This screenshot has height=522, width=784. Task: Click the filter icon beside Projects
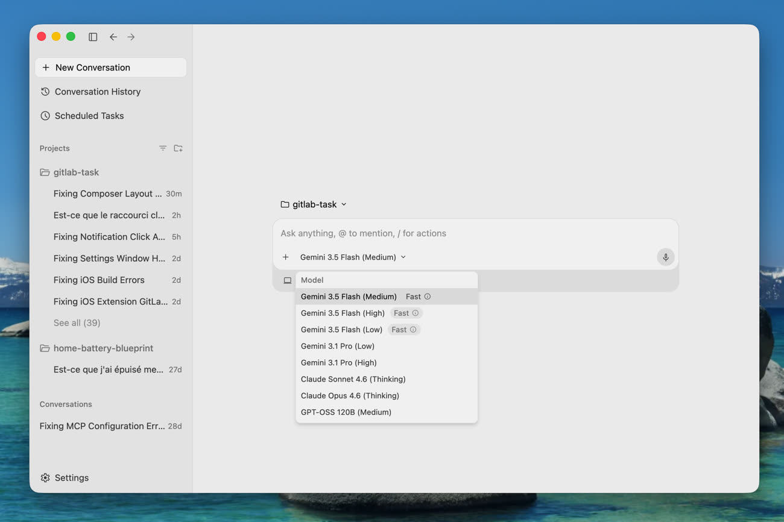(x=163, y=148)
